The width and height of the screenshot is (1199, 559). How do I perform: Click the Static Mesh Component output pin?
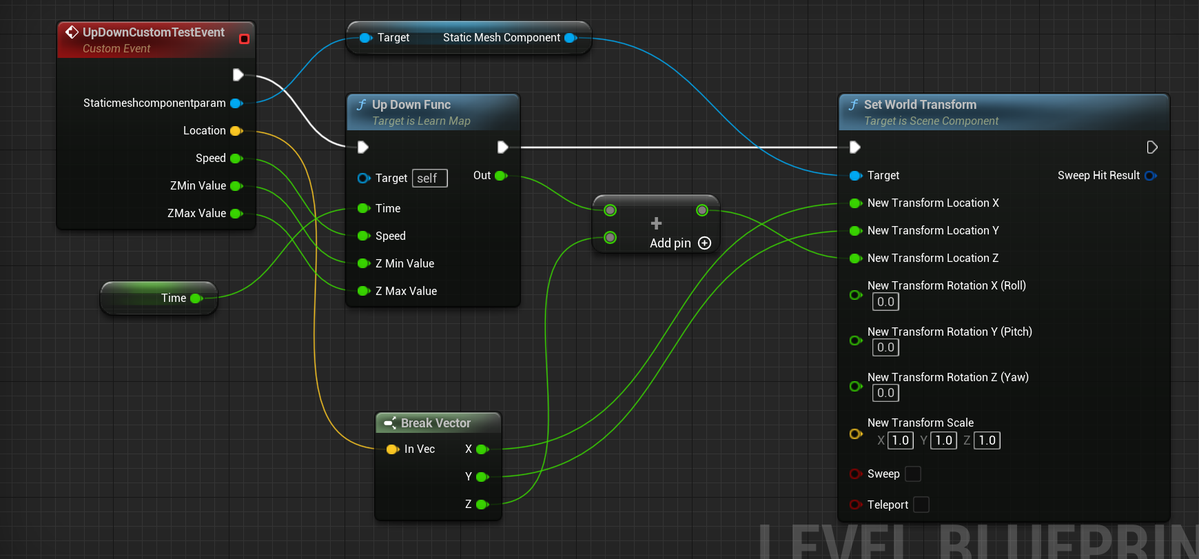571,38
